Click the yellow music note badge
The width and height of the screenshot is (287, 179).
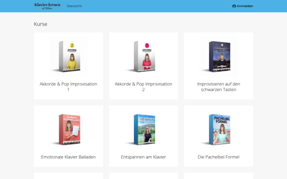click(x=72, y=45)
